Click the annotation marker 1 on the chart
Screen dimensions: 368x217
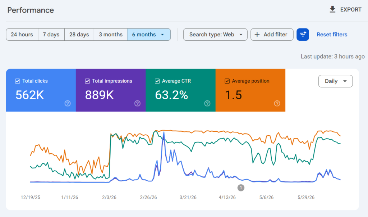coord(241,187)
